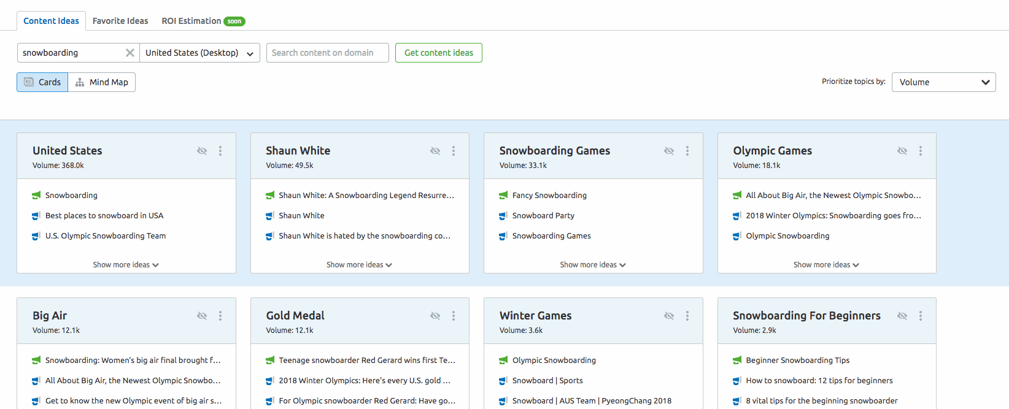Open more options for Gold Medal card
The height and width of the screenshot is (409, 1009).
(x=454, y=316)
